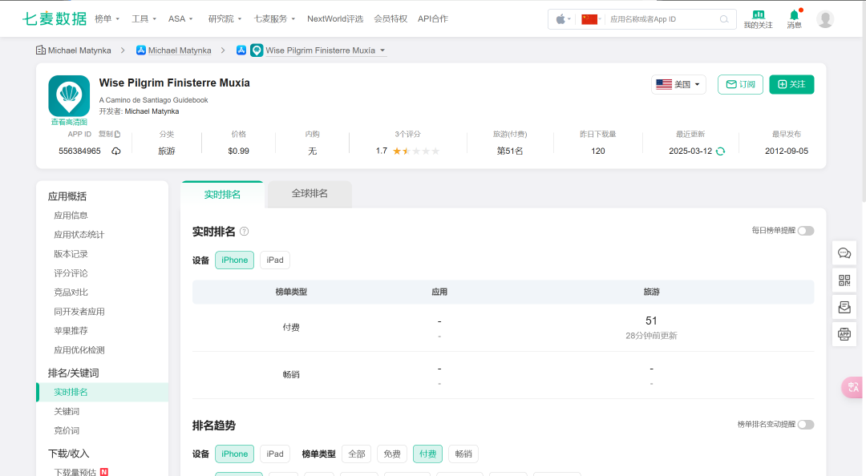Screen dimensions: 866x476
Task: Select 付费 chart type filter
Action: pyautogui.click(x=427, y=454)
